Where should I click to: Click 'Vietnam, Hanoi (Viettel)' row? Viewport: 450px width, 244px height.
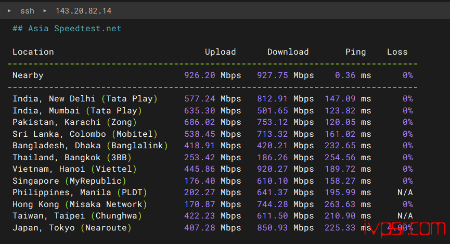tap(74, 169)
